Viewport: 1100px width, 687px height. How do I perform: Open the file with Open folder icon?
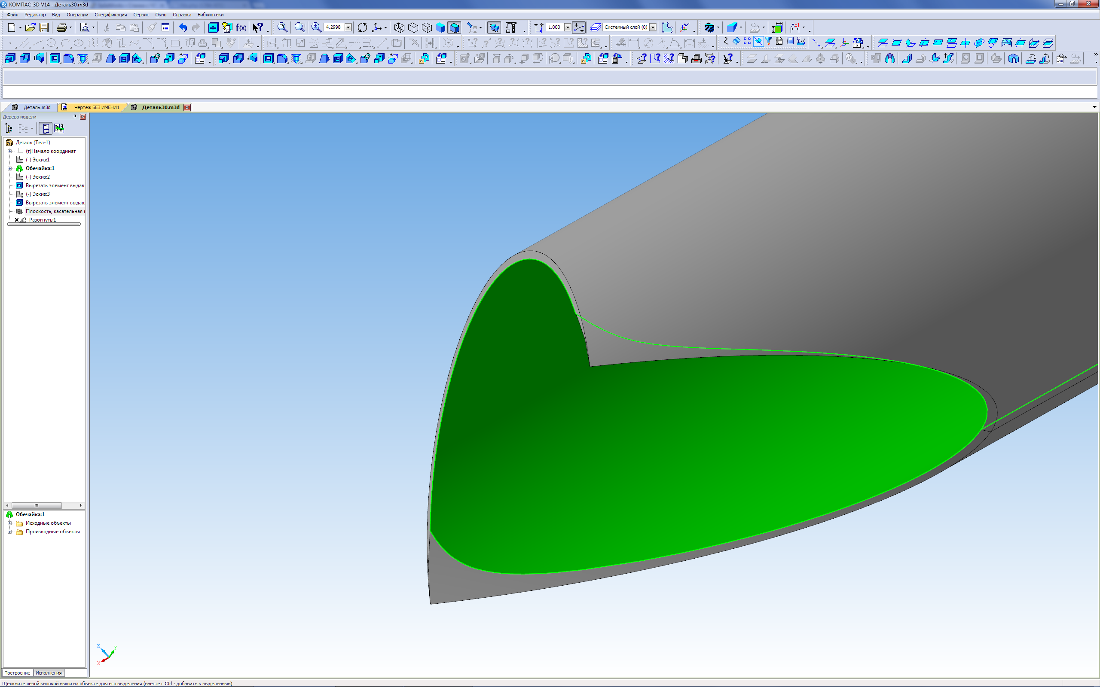(30, 28)
